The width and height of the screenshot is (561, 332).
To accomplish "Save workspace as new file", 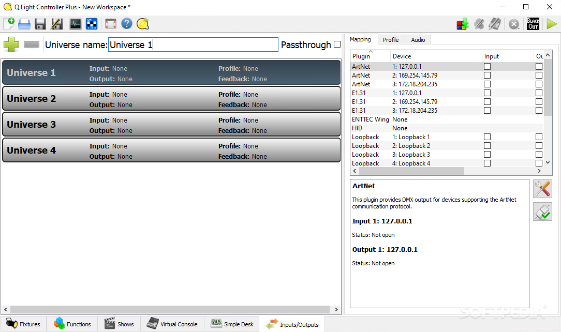I will coord(56,24).
